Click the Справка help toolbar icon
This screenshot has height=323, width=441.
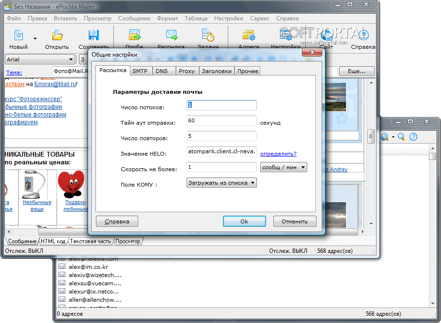coord(363,36)
